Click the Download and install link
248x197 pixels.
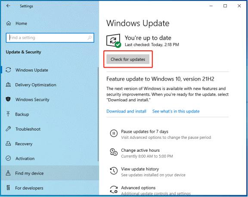(126, 111)
